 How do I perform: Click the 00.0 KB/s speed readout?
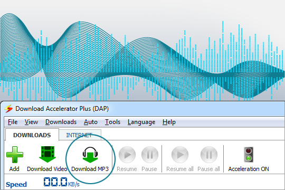[x=61, y=182]
